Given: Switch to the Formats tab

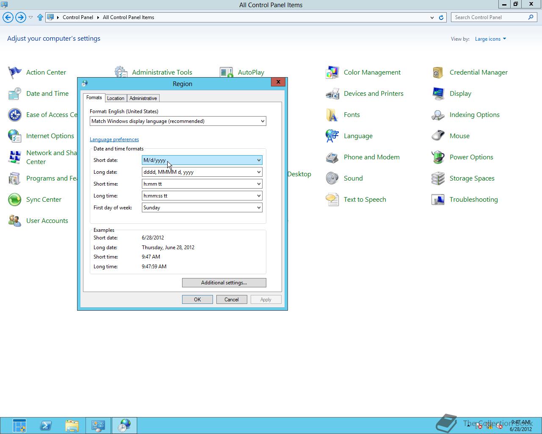Looking at the screenshot, I should (x=94, y=97).
